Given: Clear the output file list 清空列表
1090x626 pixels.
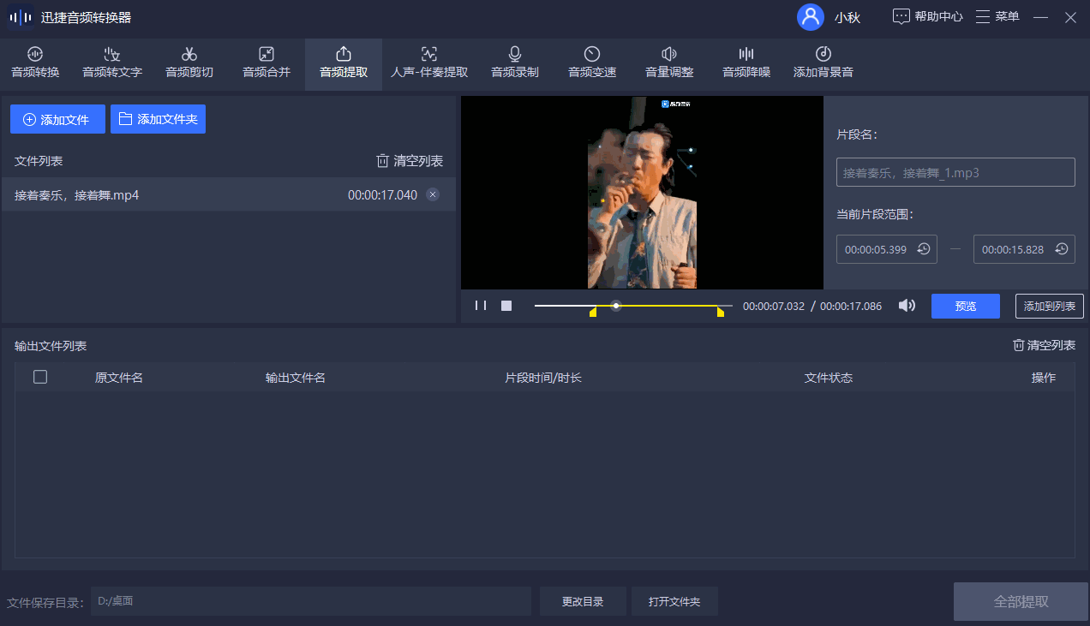Looking at the screenshot, I should (1044, 345).
